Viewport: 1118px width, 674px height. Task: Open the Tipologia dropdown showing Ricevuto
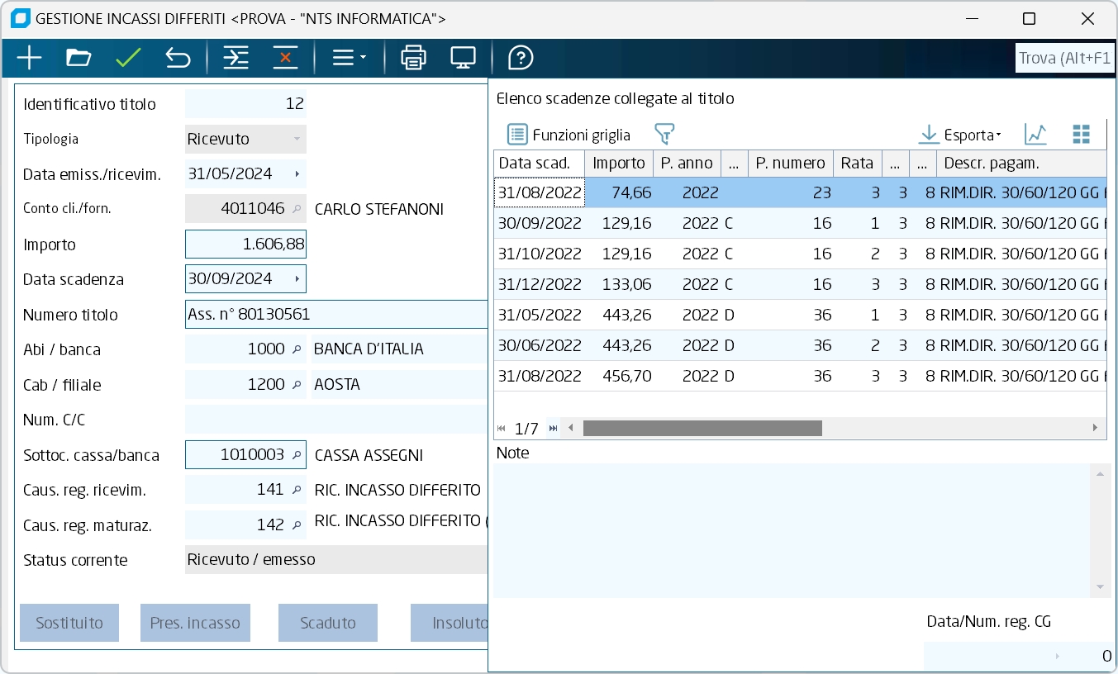297,140
